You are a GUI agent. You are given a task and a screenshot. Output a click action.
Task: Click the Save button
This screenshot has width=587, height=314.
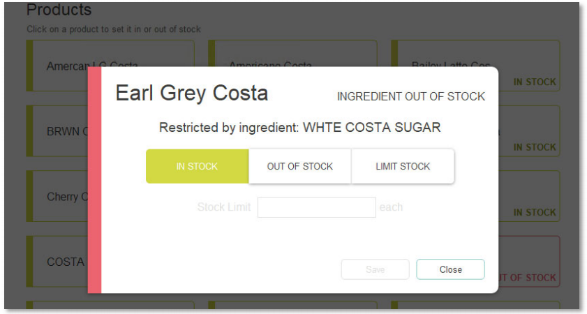pyautogui.click(x=375, y=269)
